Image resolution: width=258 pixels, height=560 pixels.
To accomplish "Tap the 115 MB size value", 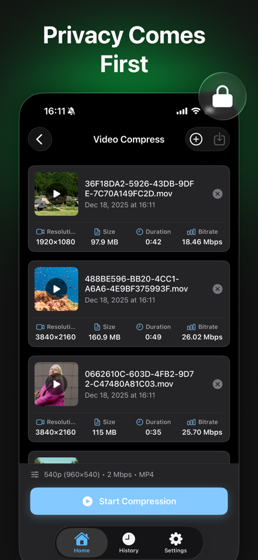I will click(x=104, y=432).
